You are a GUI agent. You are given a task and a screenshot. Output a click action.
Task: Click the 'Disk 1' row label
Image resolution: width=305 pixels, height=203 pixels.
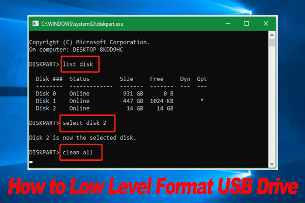click(46, 101)
